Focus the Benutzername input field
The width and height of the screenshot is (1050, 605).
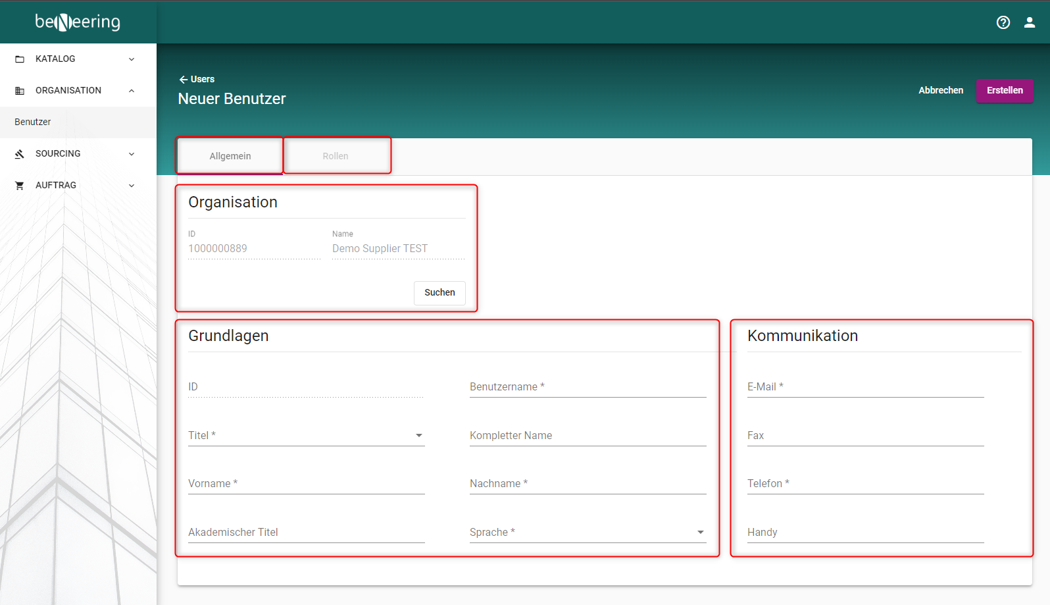coord(587,387)
